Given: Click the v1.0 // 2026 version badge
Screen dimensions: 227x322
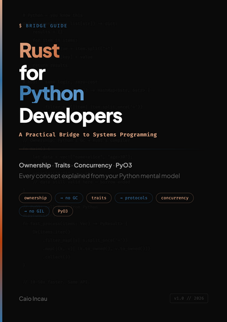Looking at the screenshot, I should coord(189,298).
